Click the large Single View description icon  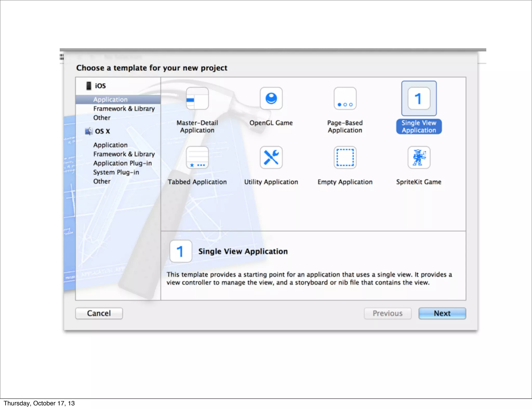click(181, 251)
